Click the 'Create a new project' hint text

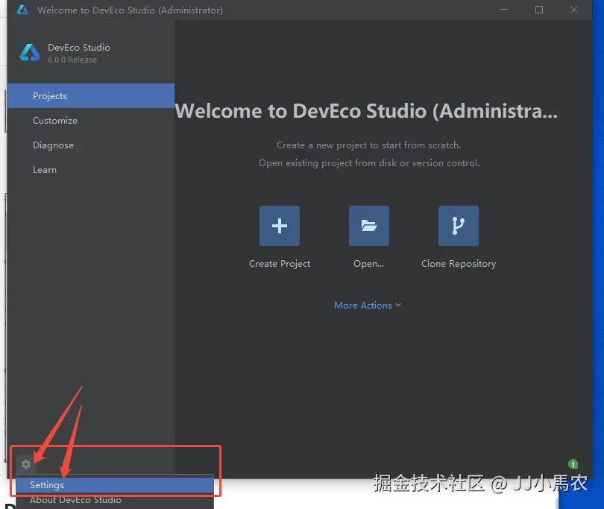[x=368, y=145]
